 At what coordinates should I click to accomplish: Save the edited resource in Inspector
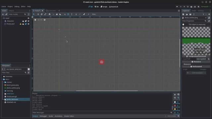190,14
